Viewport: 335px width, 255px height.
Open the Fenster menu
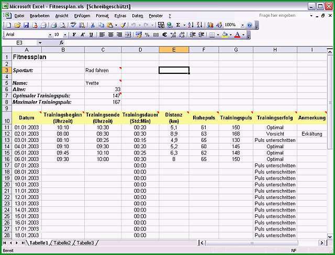pos(156,16)
